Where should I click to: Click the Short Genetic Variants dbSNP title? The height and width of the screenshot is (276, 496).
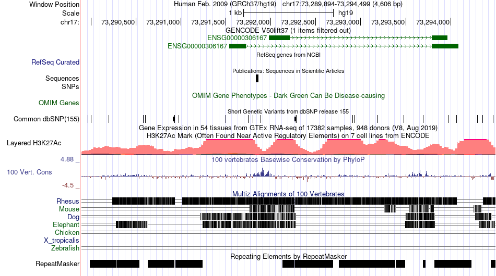click(288, 111)
